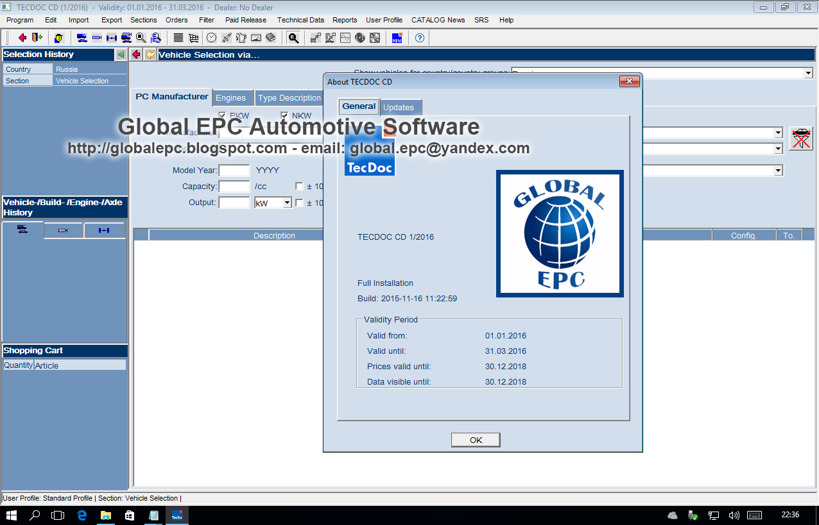819x525 pixels.
Task: Click the axle search icon in toolbar
Action: tap(112, 38)
